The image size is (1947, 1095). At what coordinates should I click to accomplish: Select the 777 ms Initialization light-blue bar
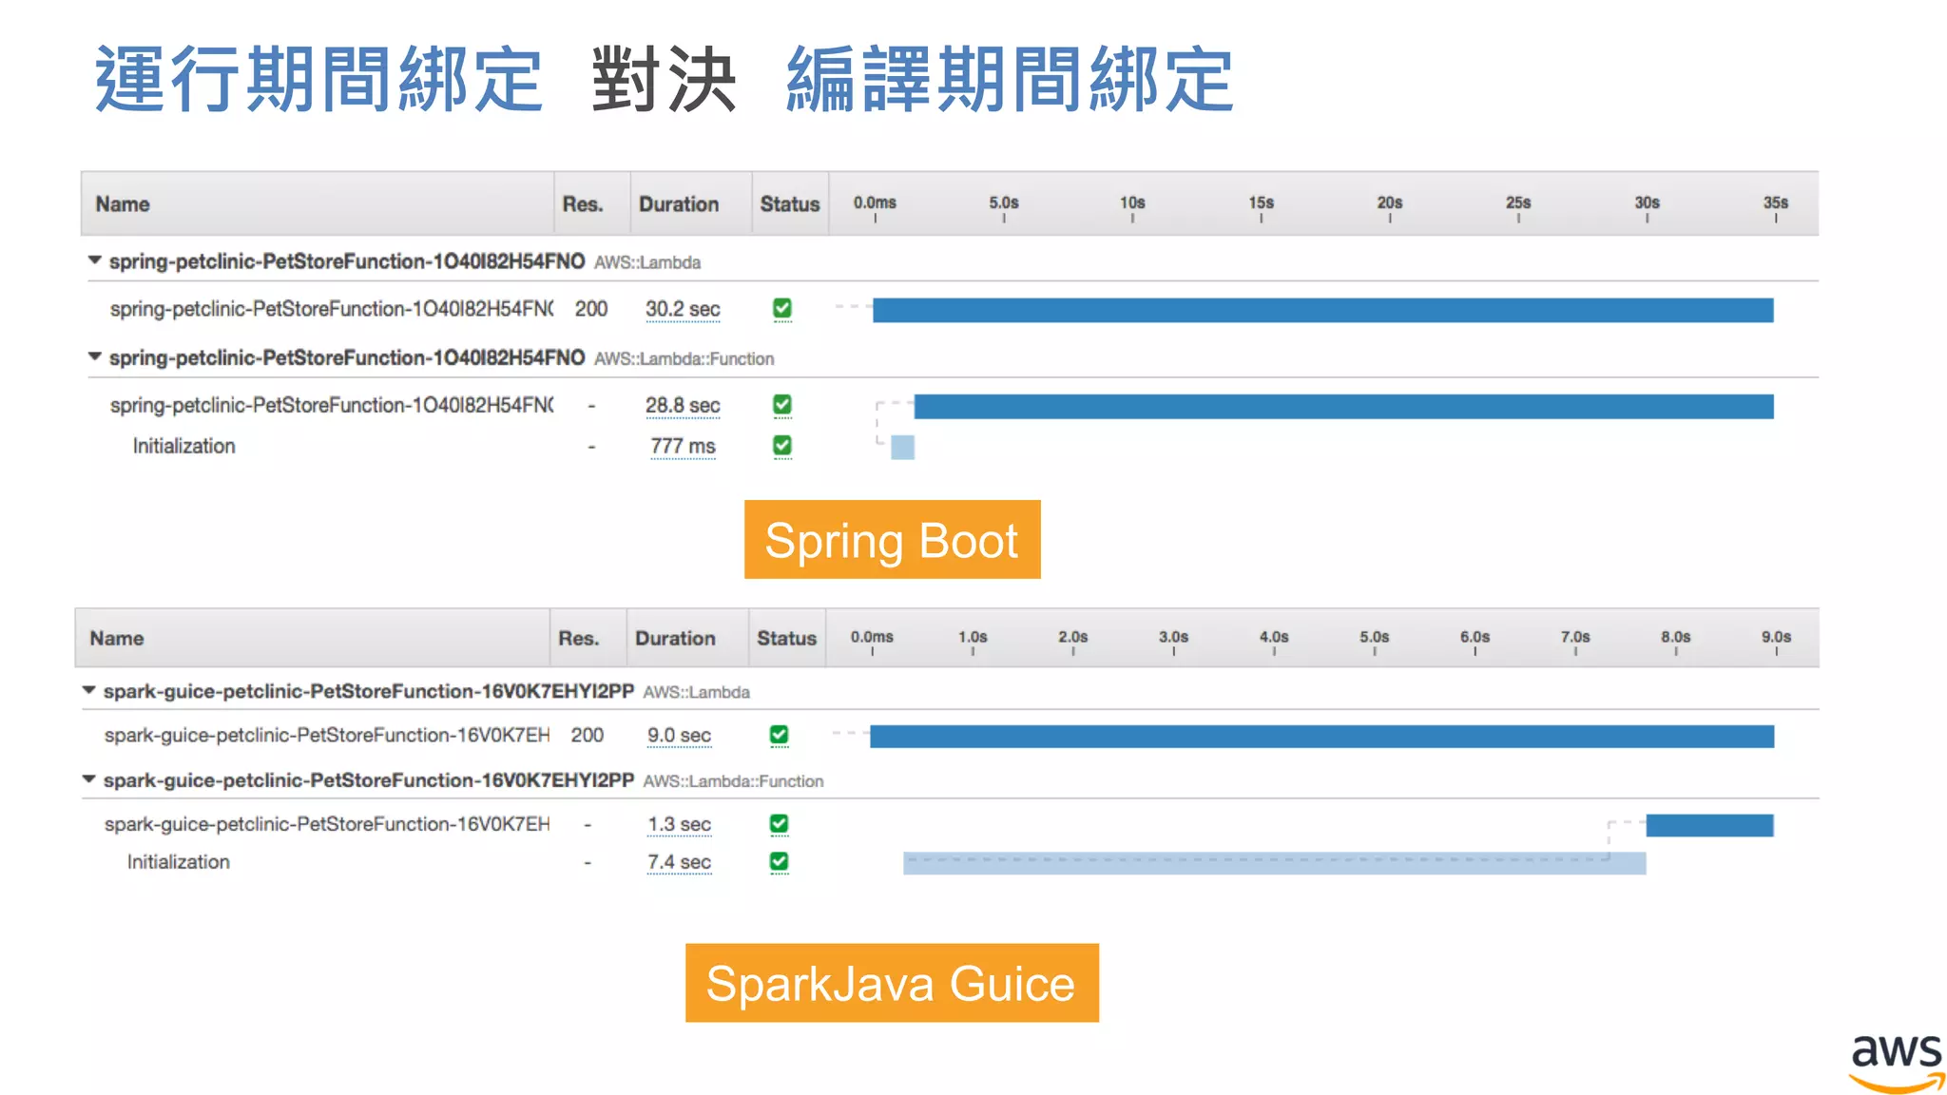tap(902, 447)
